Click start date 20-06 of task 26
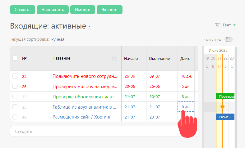The image size is (245, 148). (x=130, y=87)
